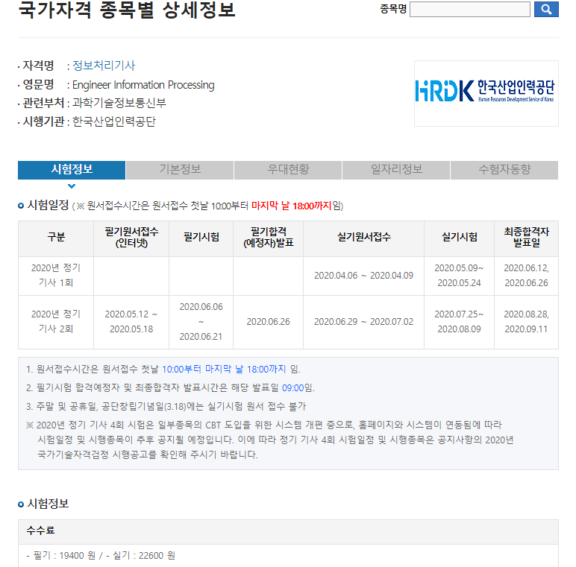Focus the 종목명 search input field
This screenshot has height=567, width=576.
[469, 9]
